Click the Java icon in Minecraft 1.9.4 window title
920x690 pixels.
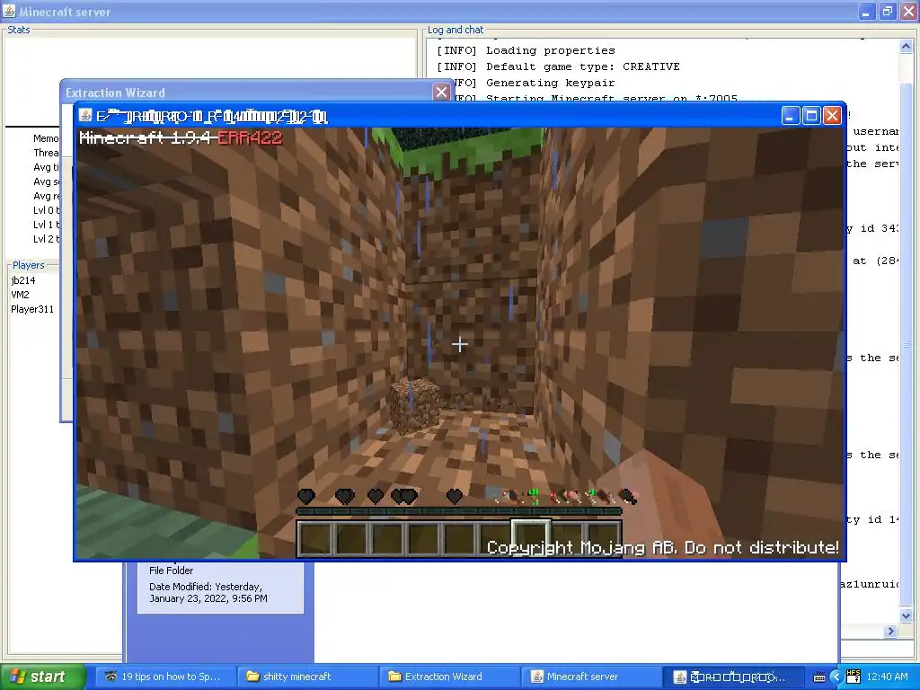pos(85,116)
